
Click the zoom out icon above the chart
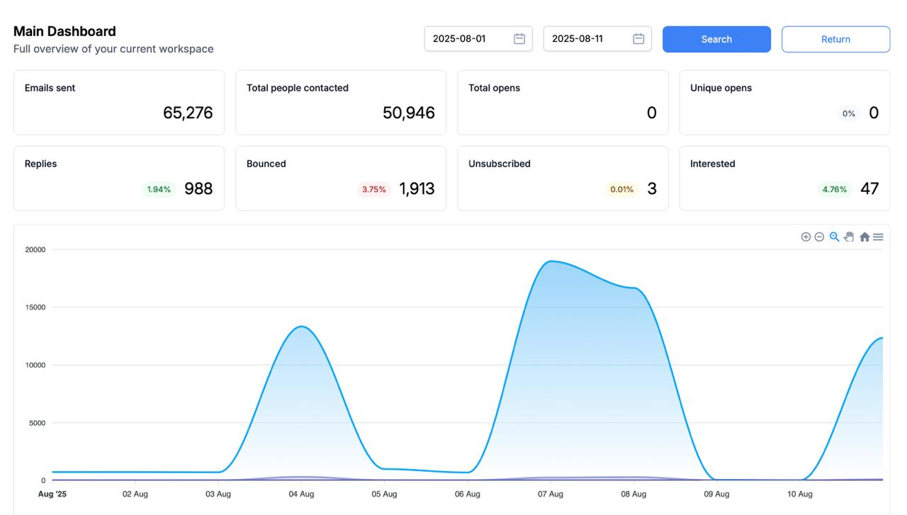point(819,236)
